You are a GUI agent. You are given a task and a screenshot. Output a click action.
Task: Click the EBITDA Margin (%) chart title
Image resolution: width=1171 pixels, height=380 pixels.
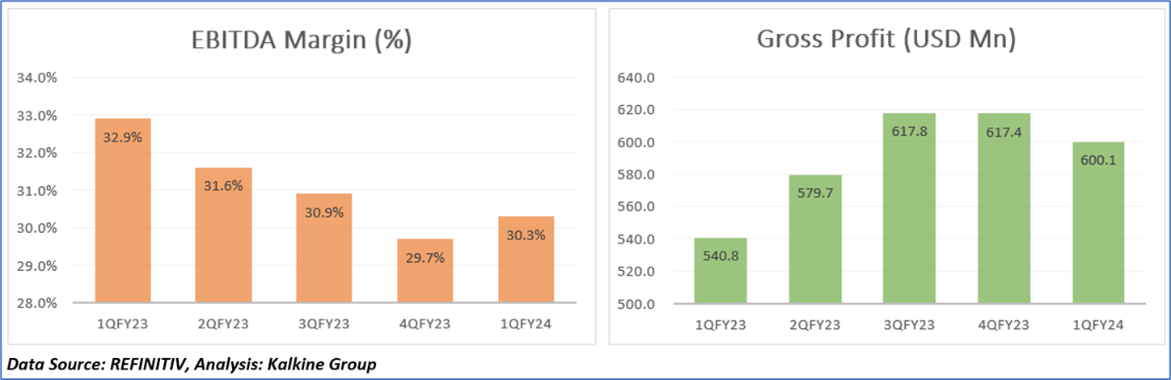point(301,40)
